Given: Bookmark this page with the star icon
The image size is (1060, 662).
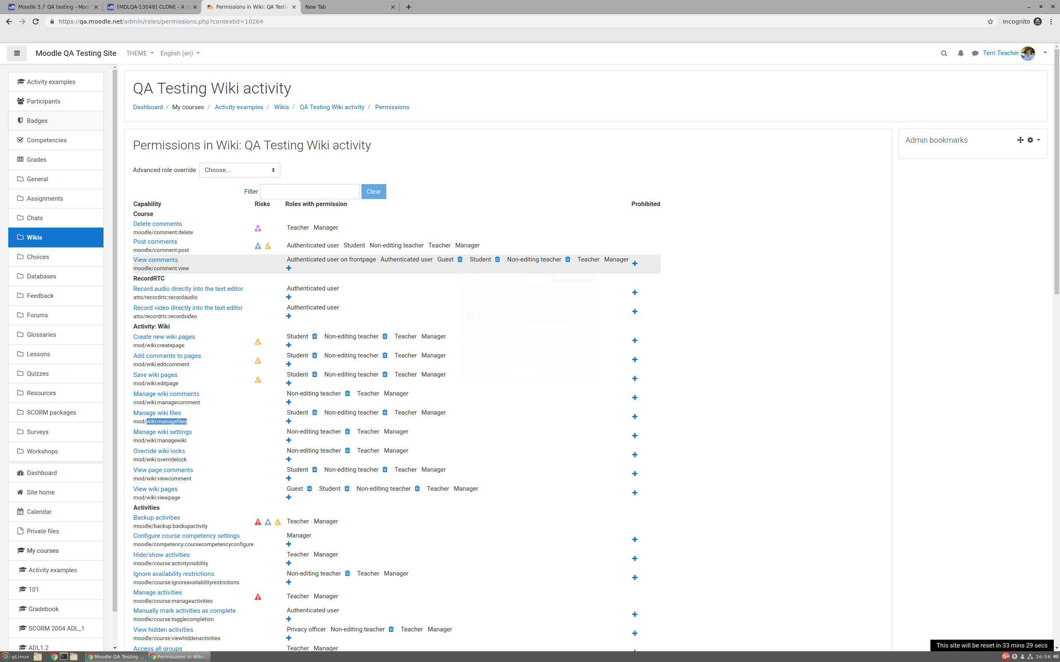Looking at the screenshot, I should [x=990, y=22].
